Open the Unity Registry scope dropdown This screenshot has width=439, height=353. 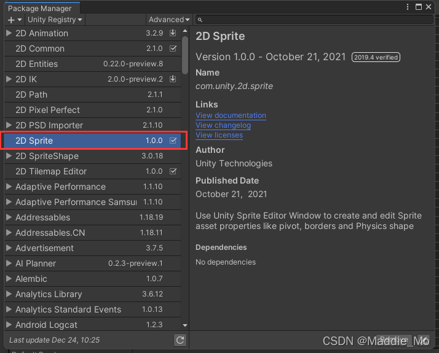click(55, 20)
